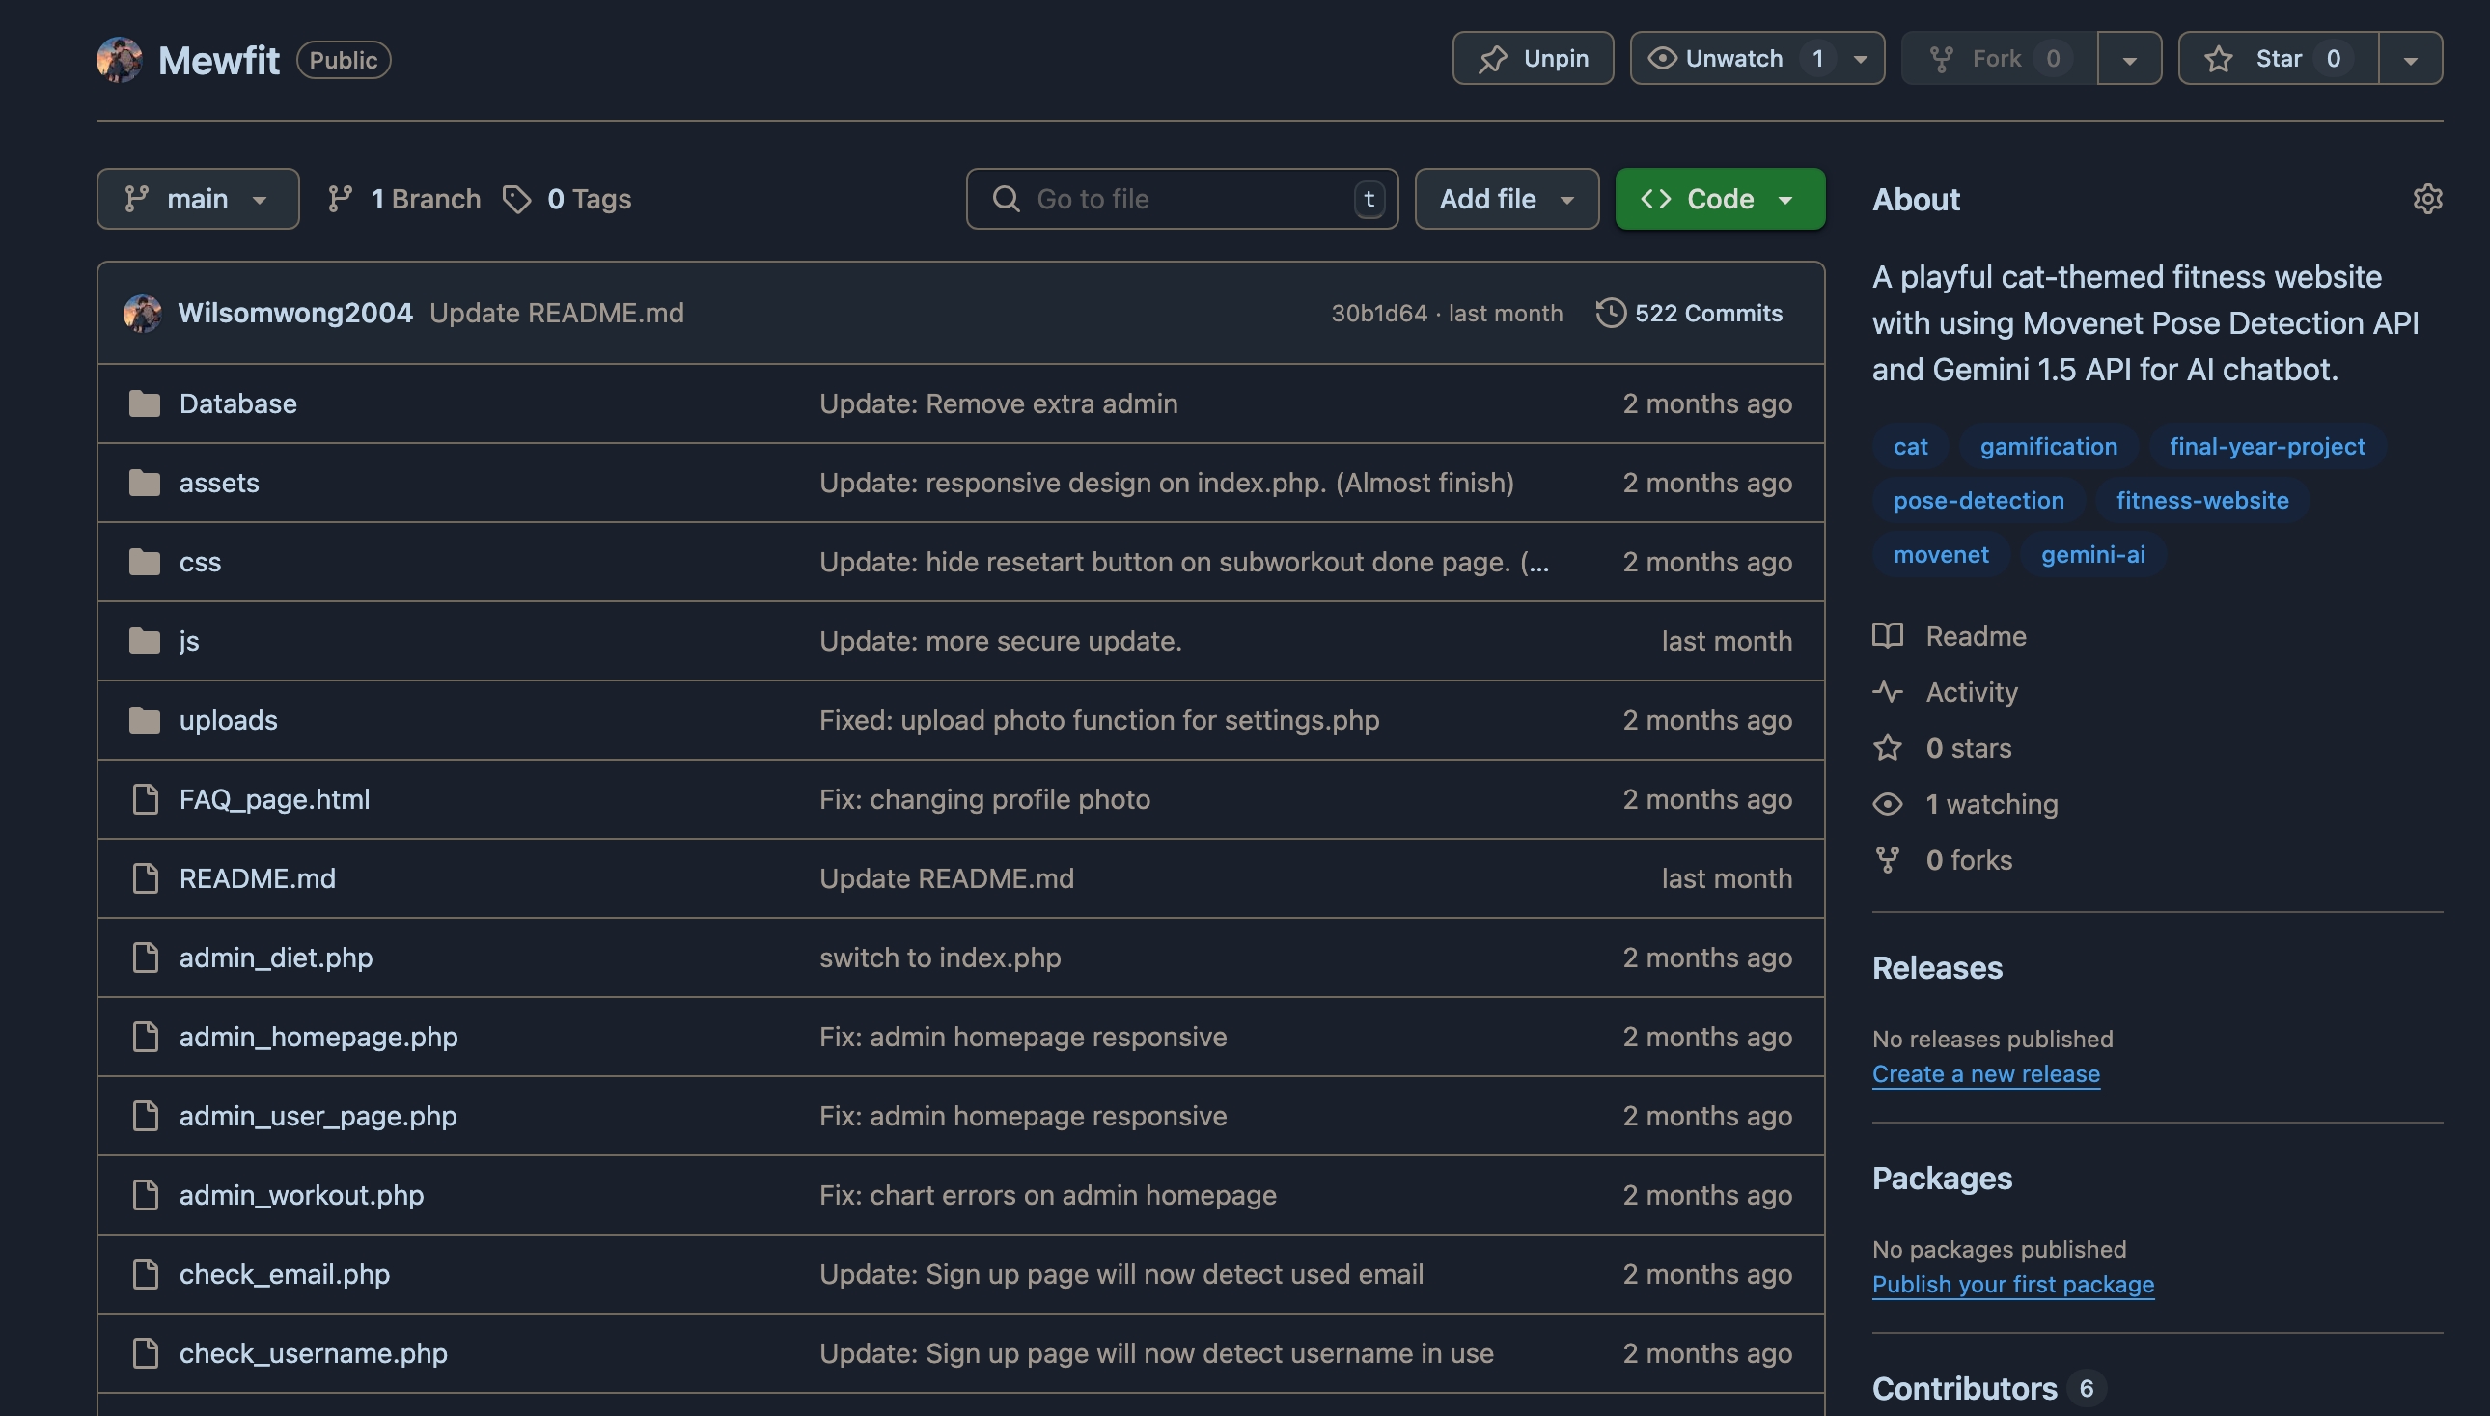Open the Contributors 6 heading
Viewport: 2490px width, 1416px height.
[1988, 1389]
